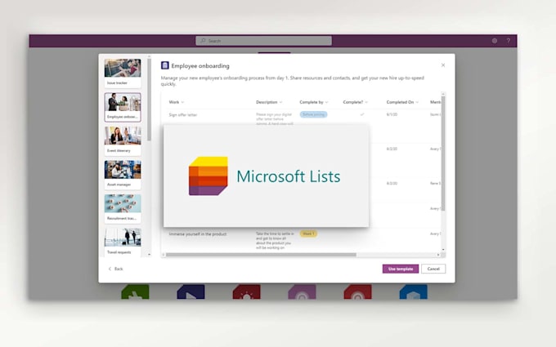Viewport: 556px width, 347px height.
Task: Click the Use template button
Action: click(401, 269)
